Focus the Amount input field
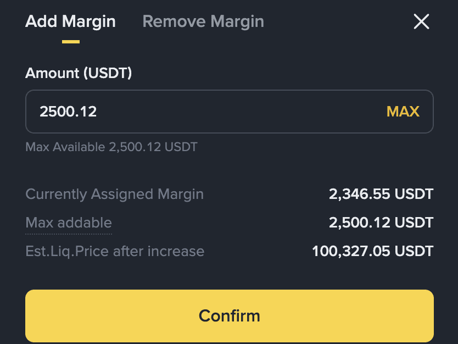Viewport: 458px width, 344px height. 220,112
